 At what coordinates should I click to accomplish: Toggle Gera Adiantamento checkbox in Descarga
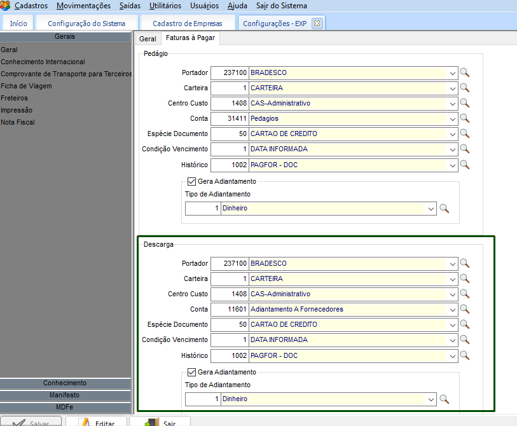[x=191, y=372]
